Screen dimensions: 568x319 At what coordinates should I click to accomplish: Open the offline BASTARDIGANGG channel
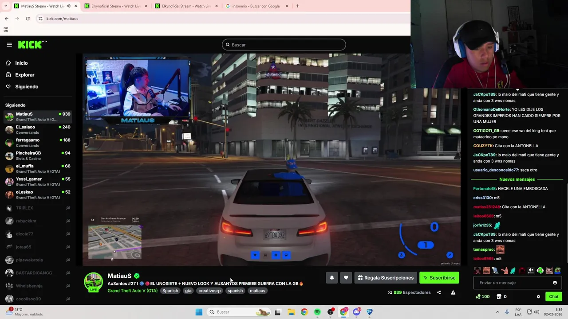click(37, 273)
